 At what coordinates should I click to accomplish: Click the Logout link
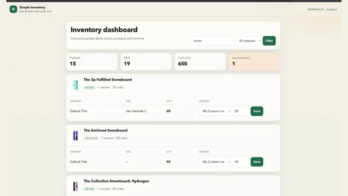coord(331,9)
